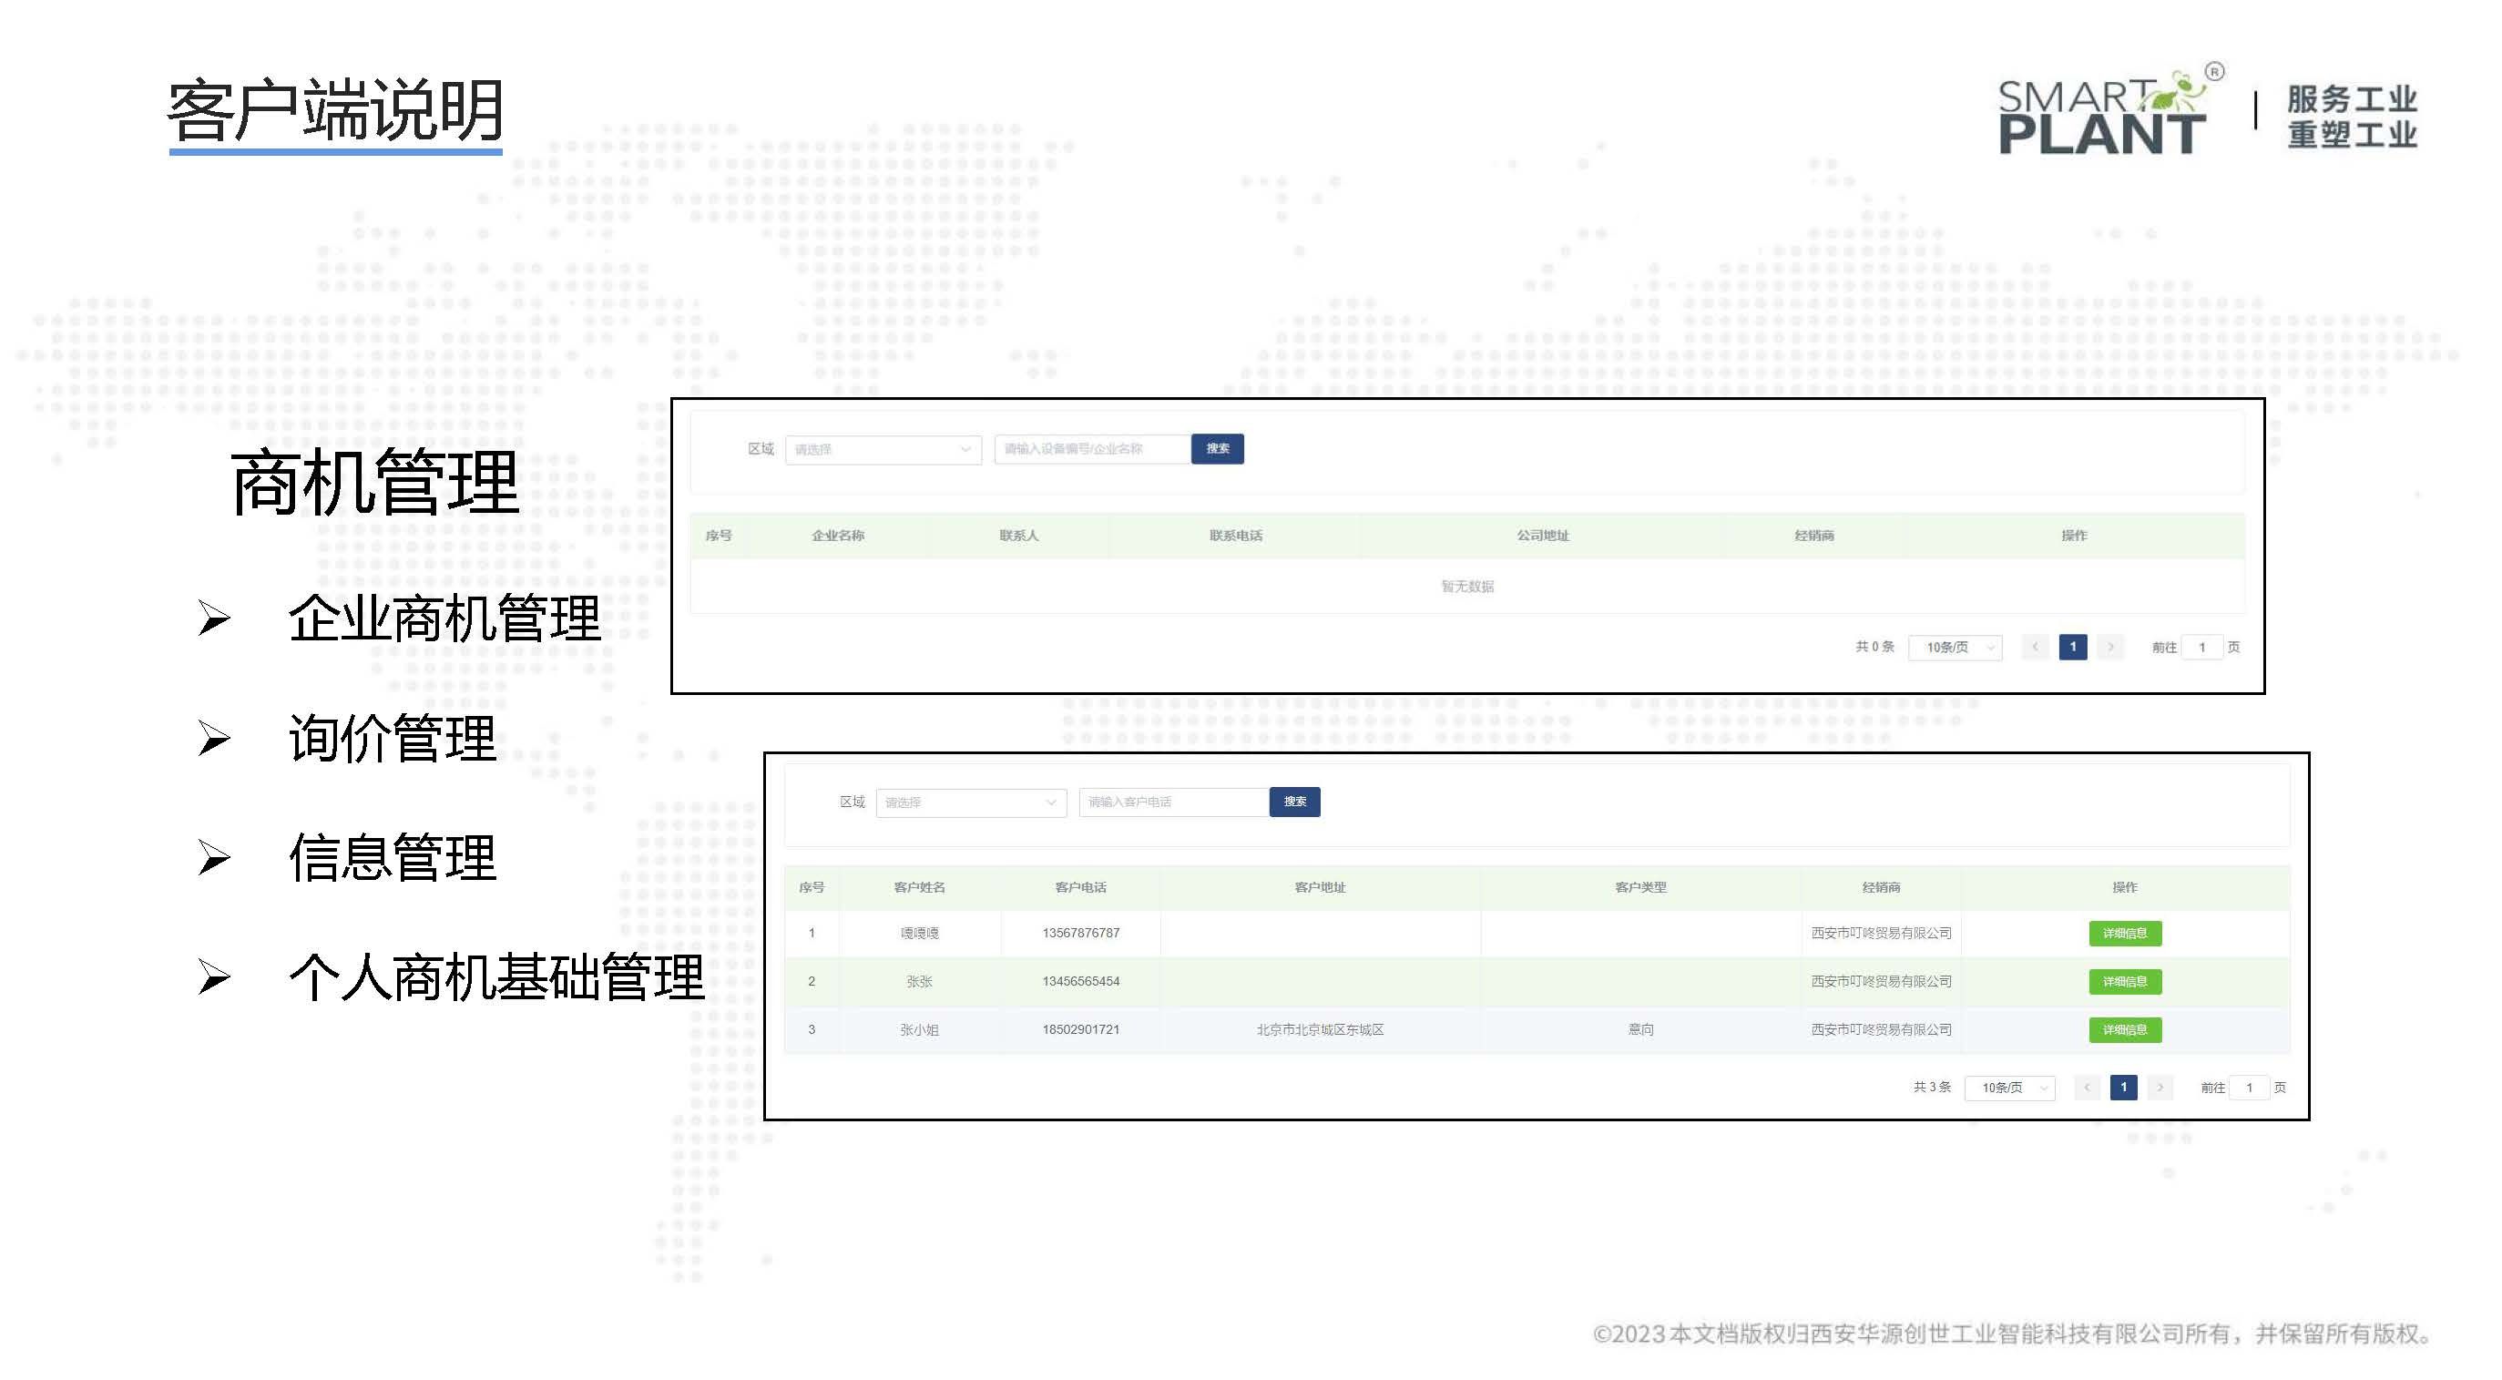Open the 10条/页 selector beside 共 3 条

(2008, 1089)
